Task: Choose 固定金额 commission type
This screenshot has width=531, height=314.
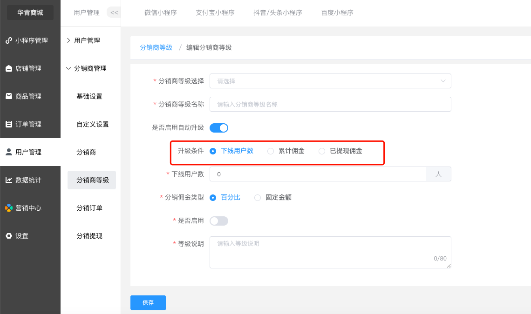Action: [x=258, y=198]
